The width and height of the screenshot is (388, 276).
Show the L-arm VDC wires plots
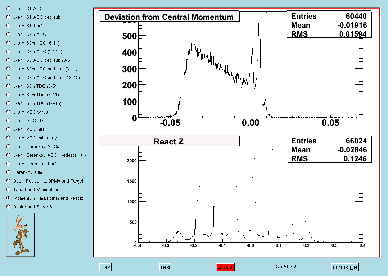tap(8, 112)
